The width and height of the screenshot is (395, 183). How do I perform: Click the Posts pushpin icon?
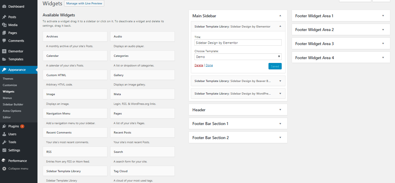pyautogui.click(x=4, y=17)
